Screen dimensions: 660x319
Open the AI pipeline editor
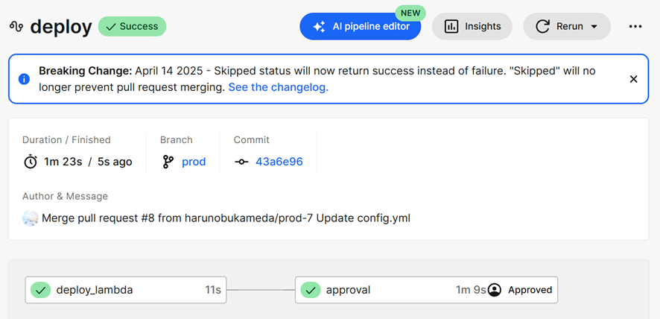361,27
